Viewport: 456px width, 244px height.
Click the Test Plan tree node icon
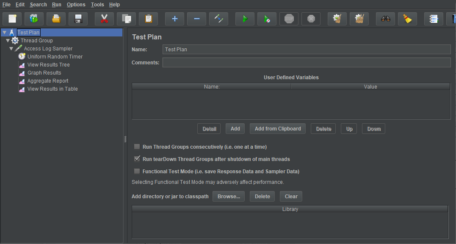pos(12,32)
